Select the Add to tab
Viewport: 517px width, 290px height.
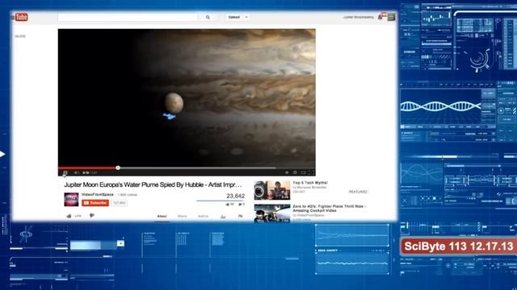click(203, 217)
